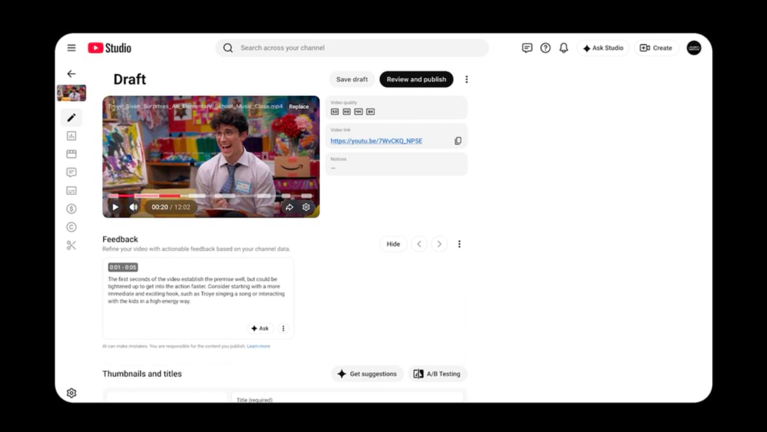Image resolution: width=767 pixels, height=432 pixels.
Task: Select the Details pencil icon in sidebar
Action: [72, 117]
